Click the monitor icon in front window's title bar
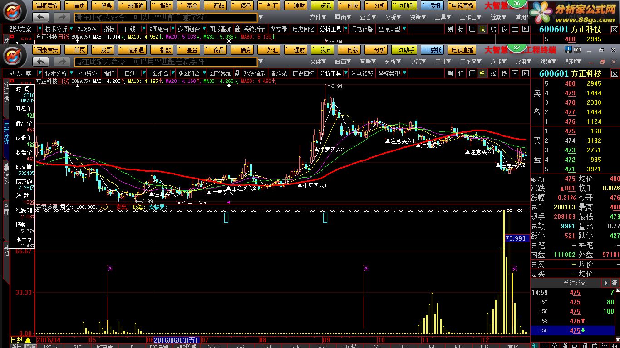This screenshot has height=348, width=620. (x=568, y=50)
